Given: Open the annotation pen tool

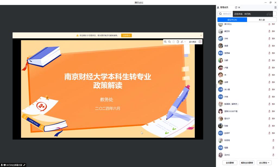Looking at the screenshot, I should click(182, 42).
